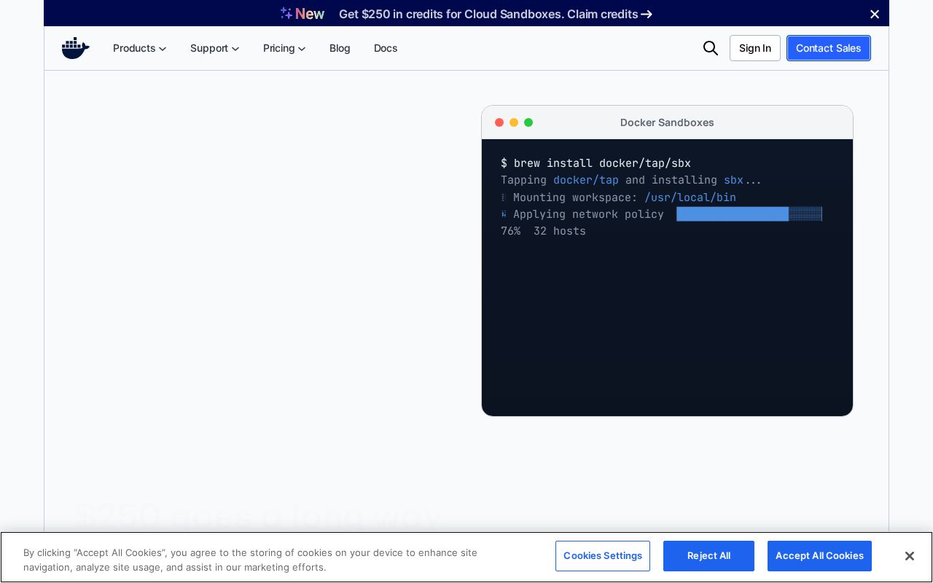Image resolution: width=933 pixels, height=583 pixels.
Task: Open the Blog page
Action: click(x=340, y=48)
